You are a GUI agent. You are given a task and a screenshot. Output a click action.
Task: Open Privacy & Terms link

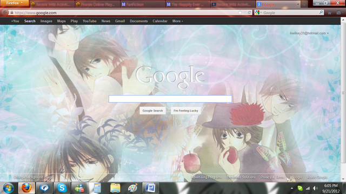click(272, 177)
